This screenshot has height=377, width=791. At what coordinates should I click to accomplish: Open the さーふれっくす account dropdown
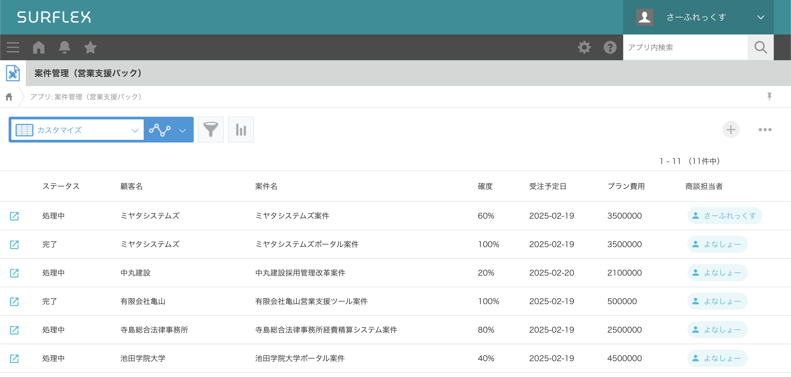698,17
